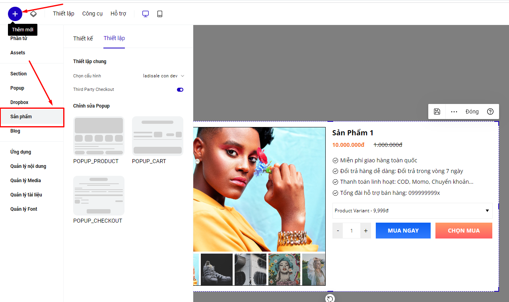Open the Product Variant dropdown

point(412,211)
